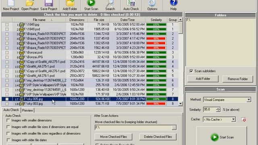Click the Save Project floppy icon
The image size is (258, 145).
pos(49,3)
